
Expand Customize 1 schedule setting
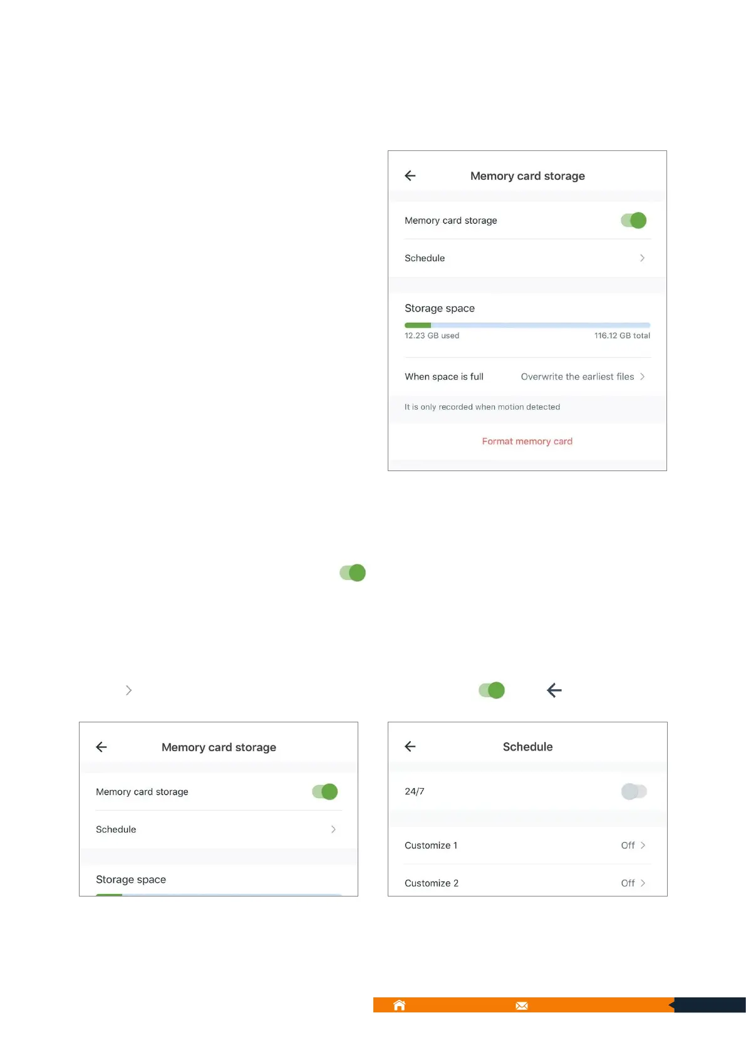pos(633,845)
